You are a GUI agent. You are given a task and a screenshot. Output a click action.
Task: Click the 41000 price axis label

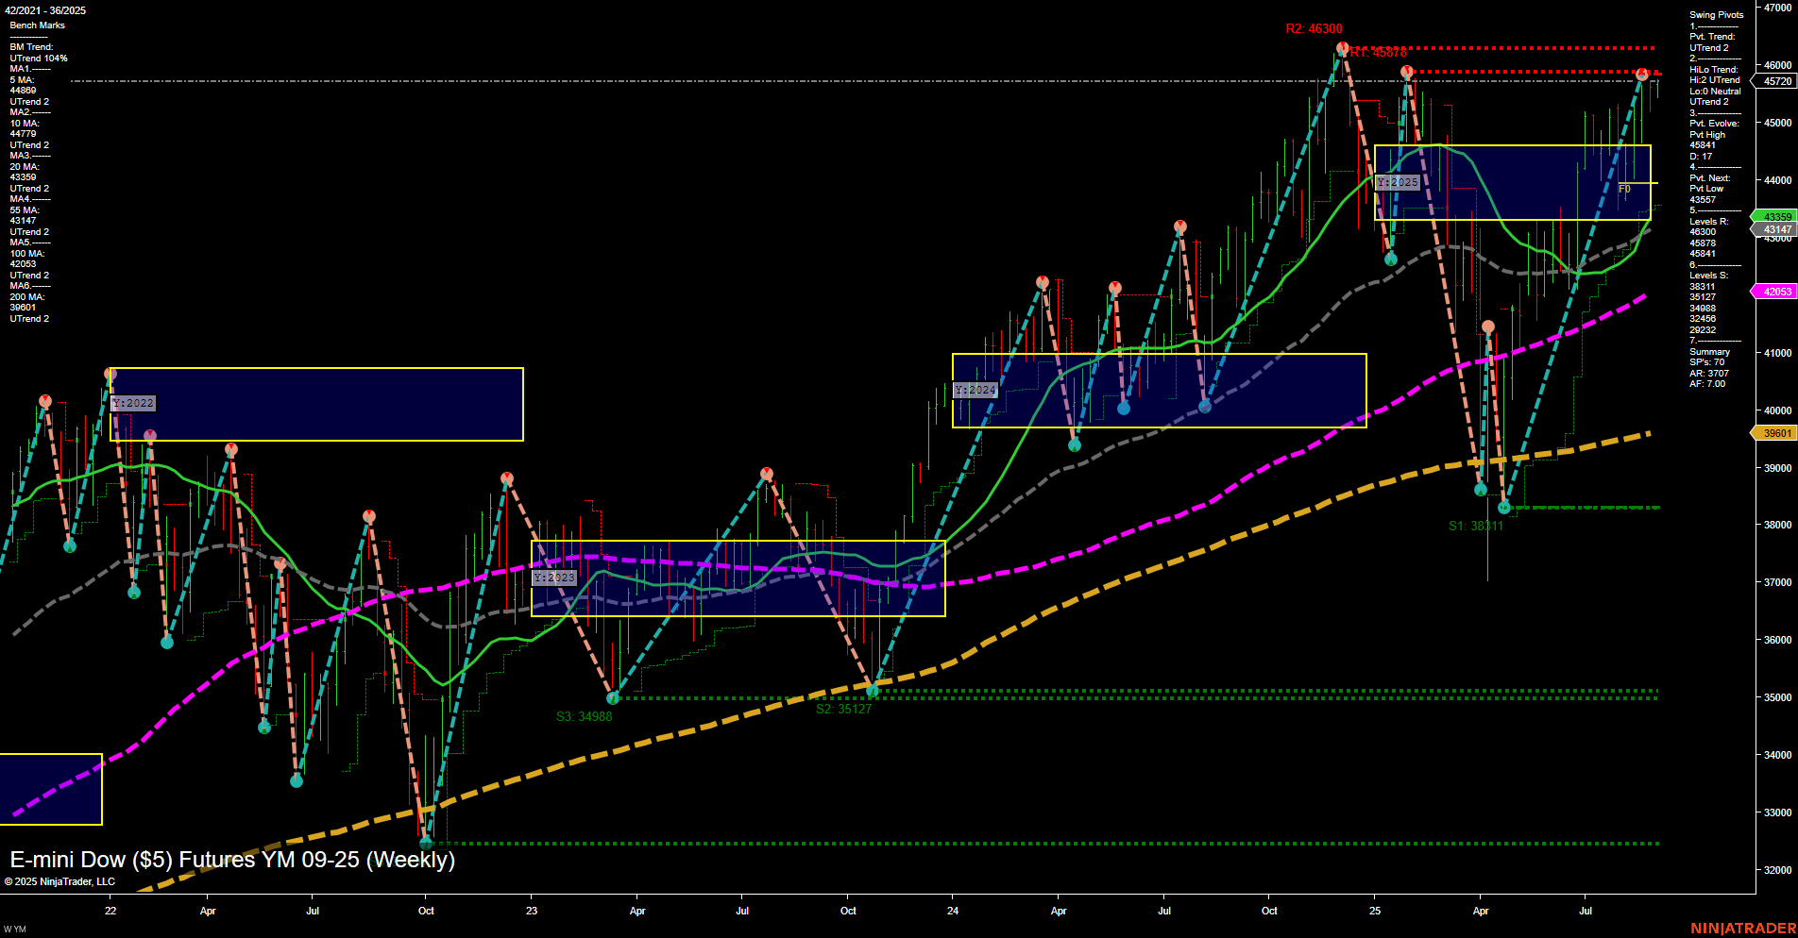click(x=1776, y=353)
